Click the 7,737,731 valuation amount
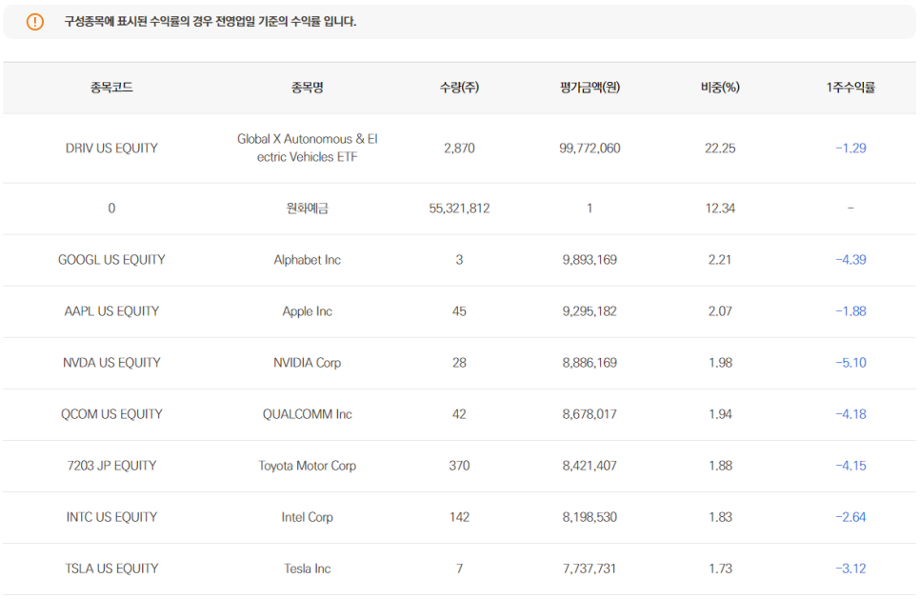Screen dimensions: 920x599 click(x=590, y=569)
